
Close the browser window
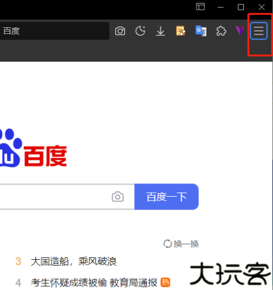(x=261, y=7)
